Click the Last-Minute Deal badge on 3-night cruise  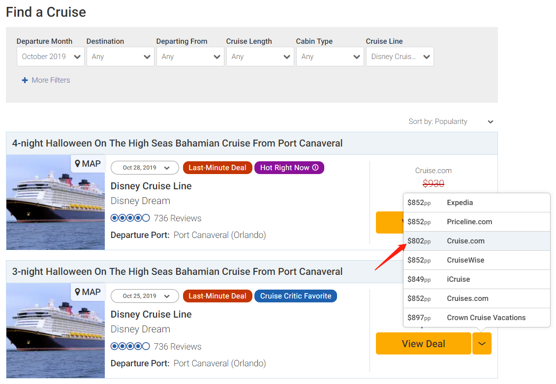[217, 296]
